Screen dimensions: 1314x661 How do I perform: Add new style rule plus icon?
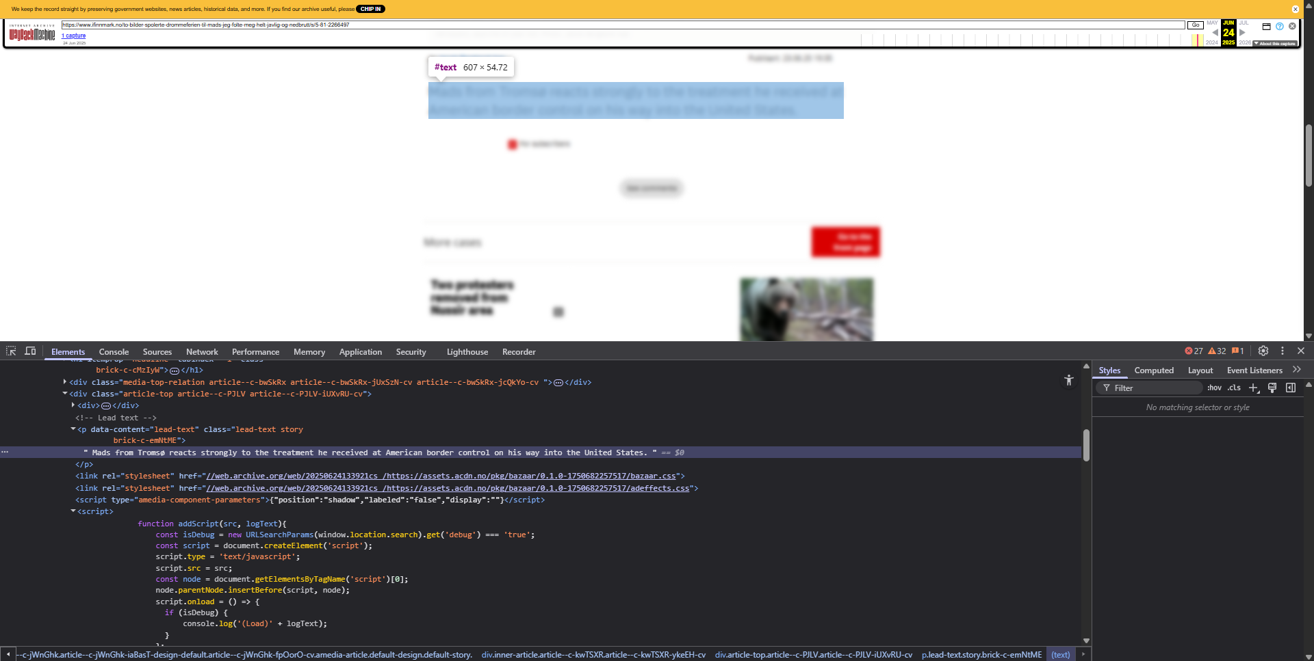click(1254, 388)
